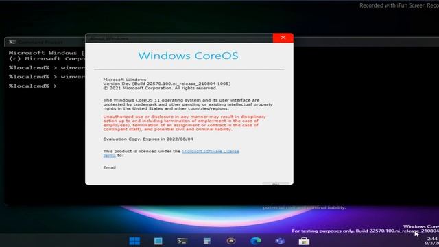
Task: Click the Evaluation Copy expiration text
Action: (x=148, y=139)
